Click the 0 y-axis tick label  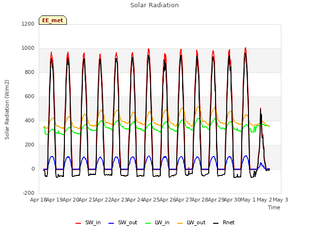33,169
